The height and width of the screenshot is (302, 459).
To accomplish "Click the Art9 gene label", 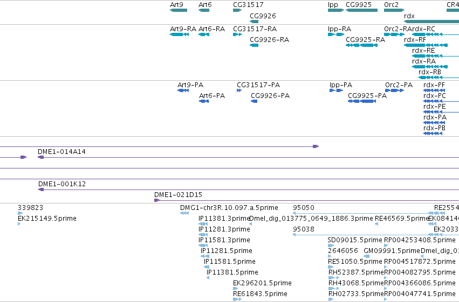I will click(x=176, y=5).
